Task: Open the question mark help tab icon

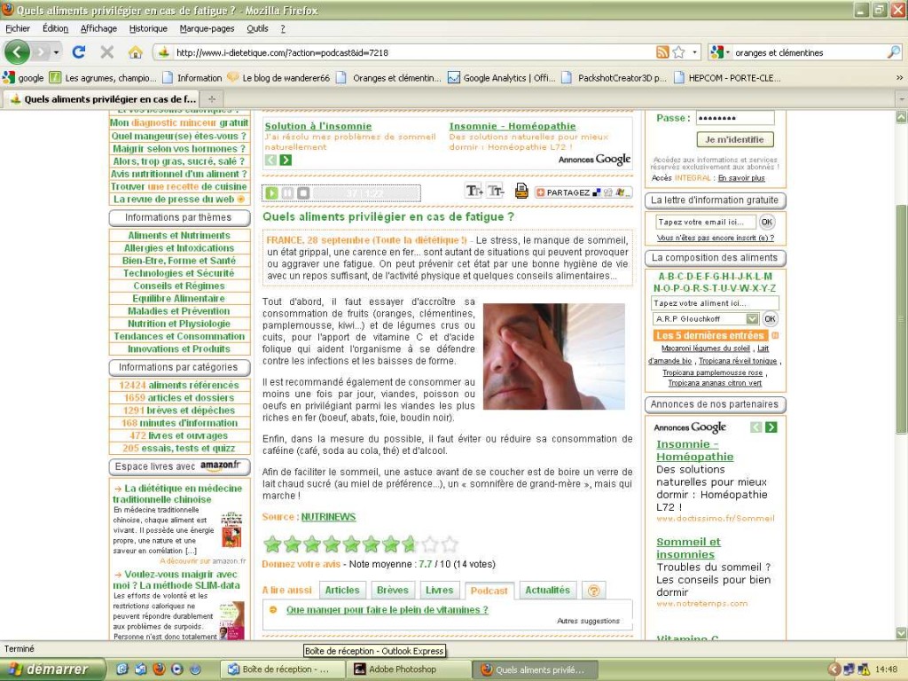Action: [593, 591]
